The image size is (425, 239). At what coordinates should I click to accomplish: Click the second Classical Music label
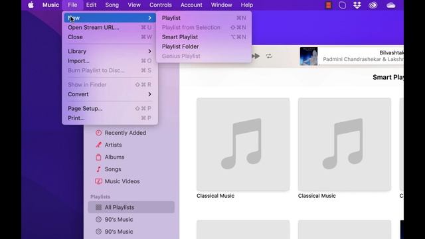[x=317, y=196]
